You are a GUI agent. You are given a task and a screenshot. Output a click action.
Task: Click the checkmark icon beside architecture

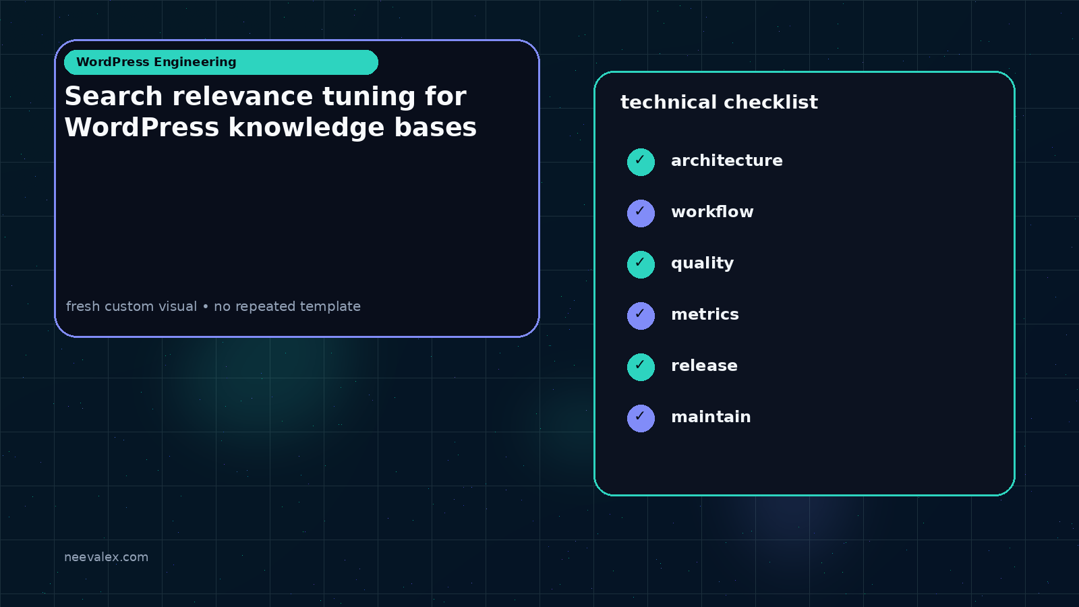pyautogui.click(x=641, y=162)
